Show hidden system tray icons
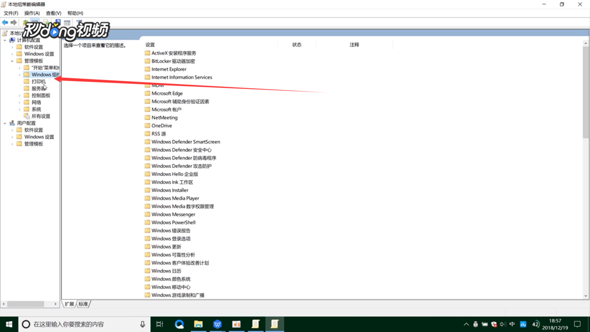Viewport: 590px width, 332px height. 466,324
